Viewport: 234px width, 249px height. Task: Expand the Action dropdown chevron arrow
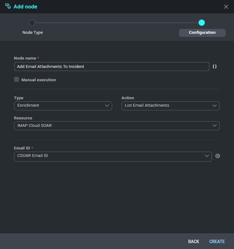[x=214, y=106]
